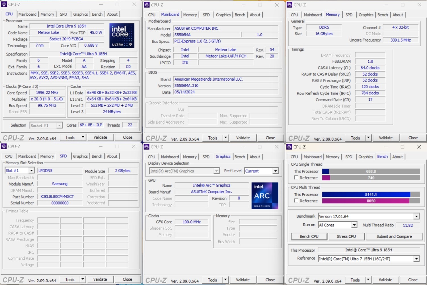Click the BIOS Version S5506MA.310 field
The image size is (427, 285).
point(226,86)
